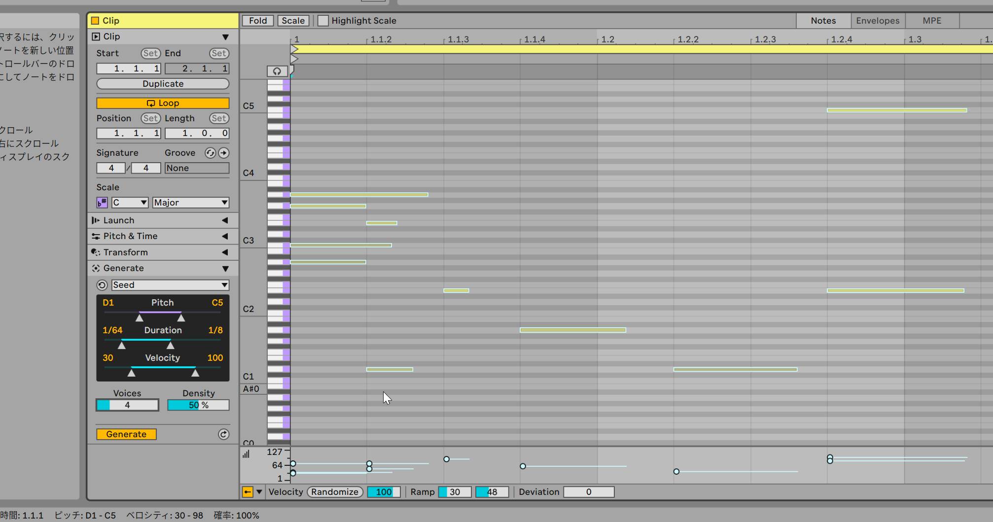Enable the Highlight Scale checkbox
993x522 pixels.
tap(323, 21)
